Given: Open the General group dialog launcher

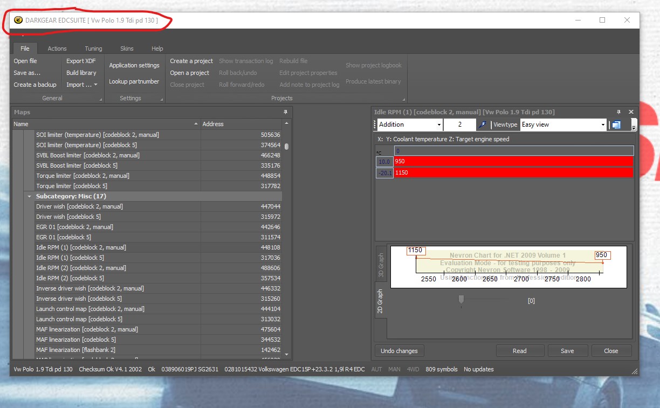Looking at the screenshot, I should 101,100.
